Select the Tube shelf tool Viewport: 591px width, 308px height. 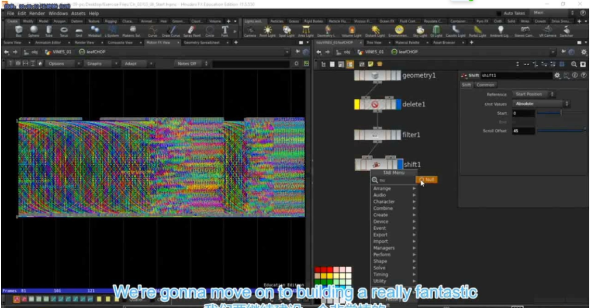pyautogui.click(x=49, y=31)
